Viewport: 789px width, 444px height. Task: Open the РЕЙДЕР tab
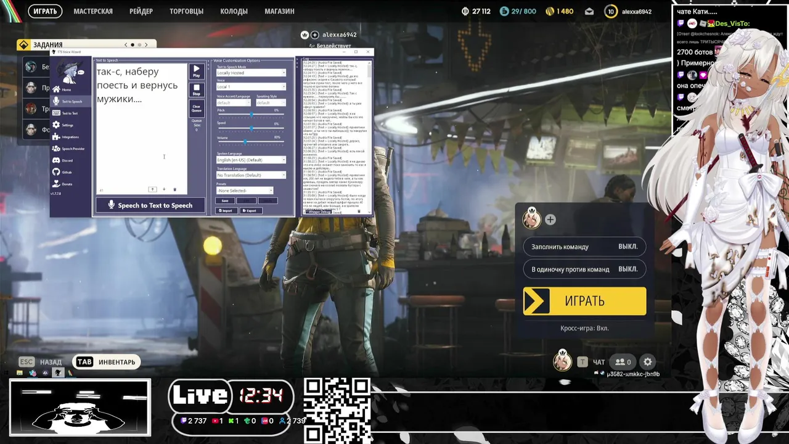pyautogui.click(x=141, y=11)
